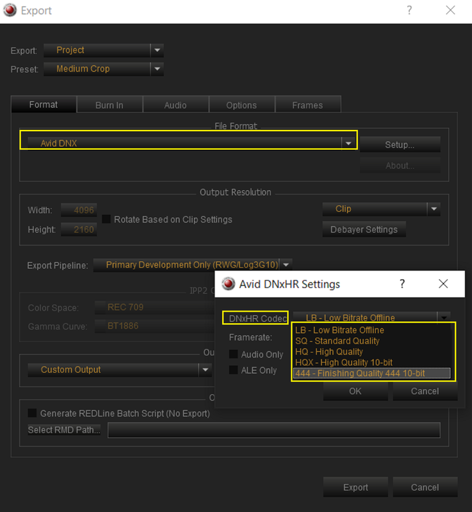Click the Width field showing 4096
Viewport: 472px width, 512px height.
[79, 210]
